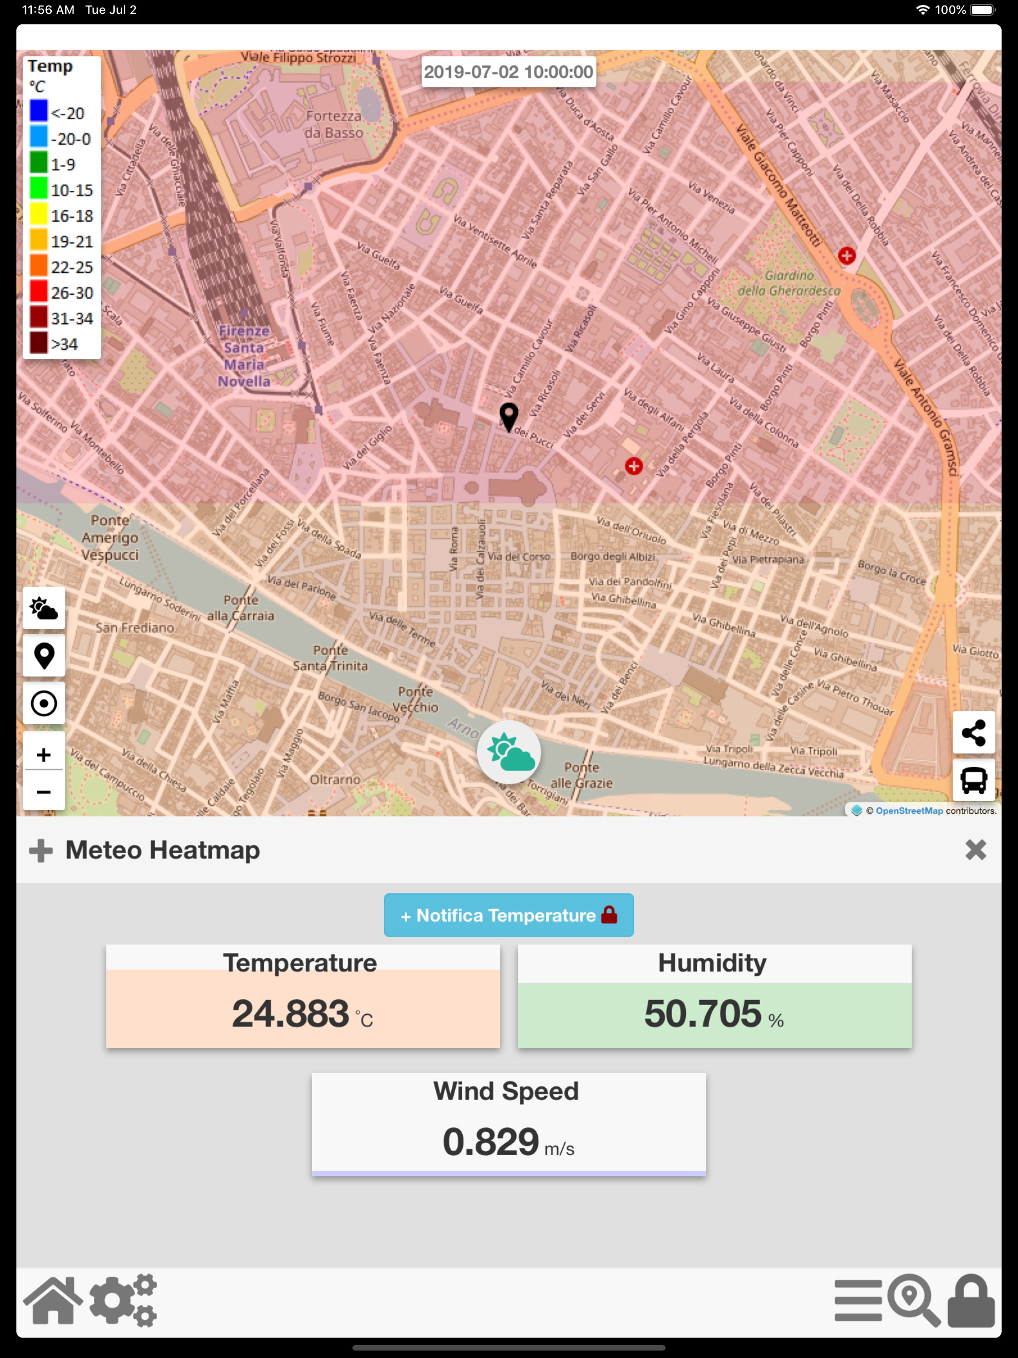Click the Ponte alle Grazie map label
This screenshot has width=1018, height=1358.
pyautogui.click(x=582, y=775)
